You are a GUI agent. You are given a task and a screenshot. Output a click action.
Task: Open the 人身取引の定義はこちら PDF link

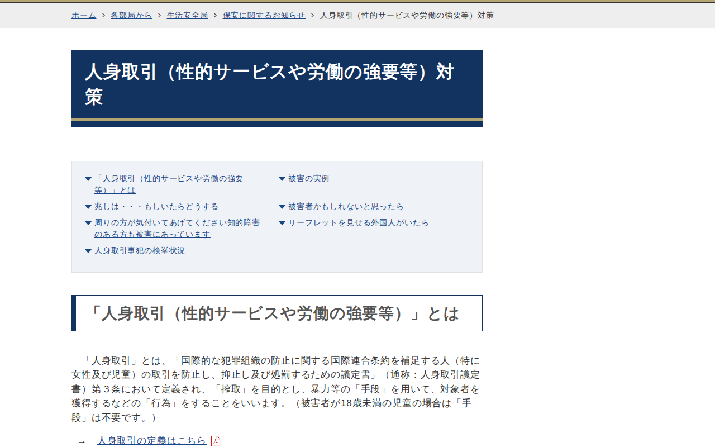pos(152,441)
